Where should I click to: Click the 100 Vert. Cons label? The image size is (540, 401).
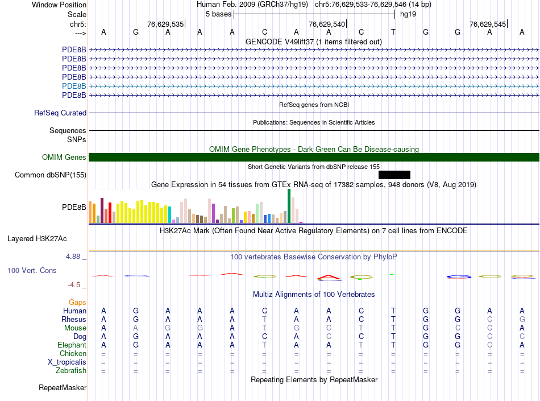pyautogui.click(x=32, y=271)
